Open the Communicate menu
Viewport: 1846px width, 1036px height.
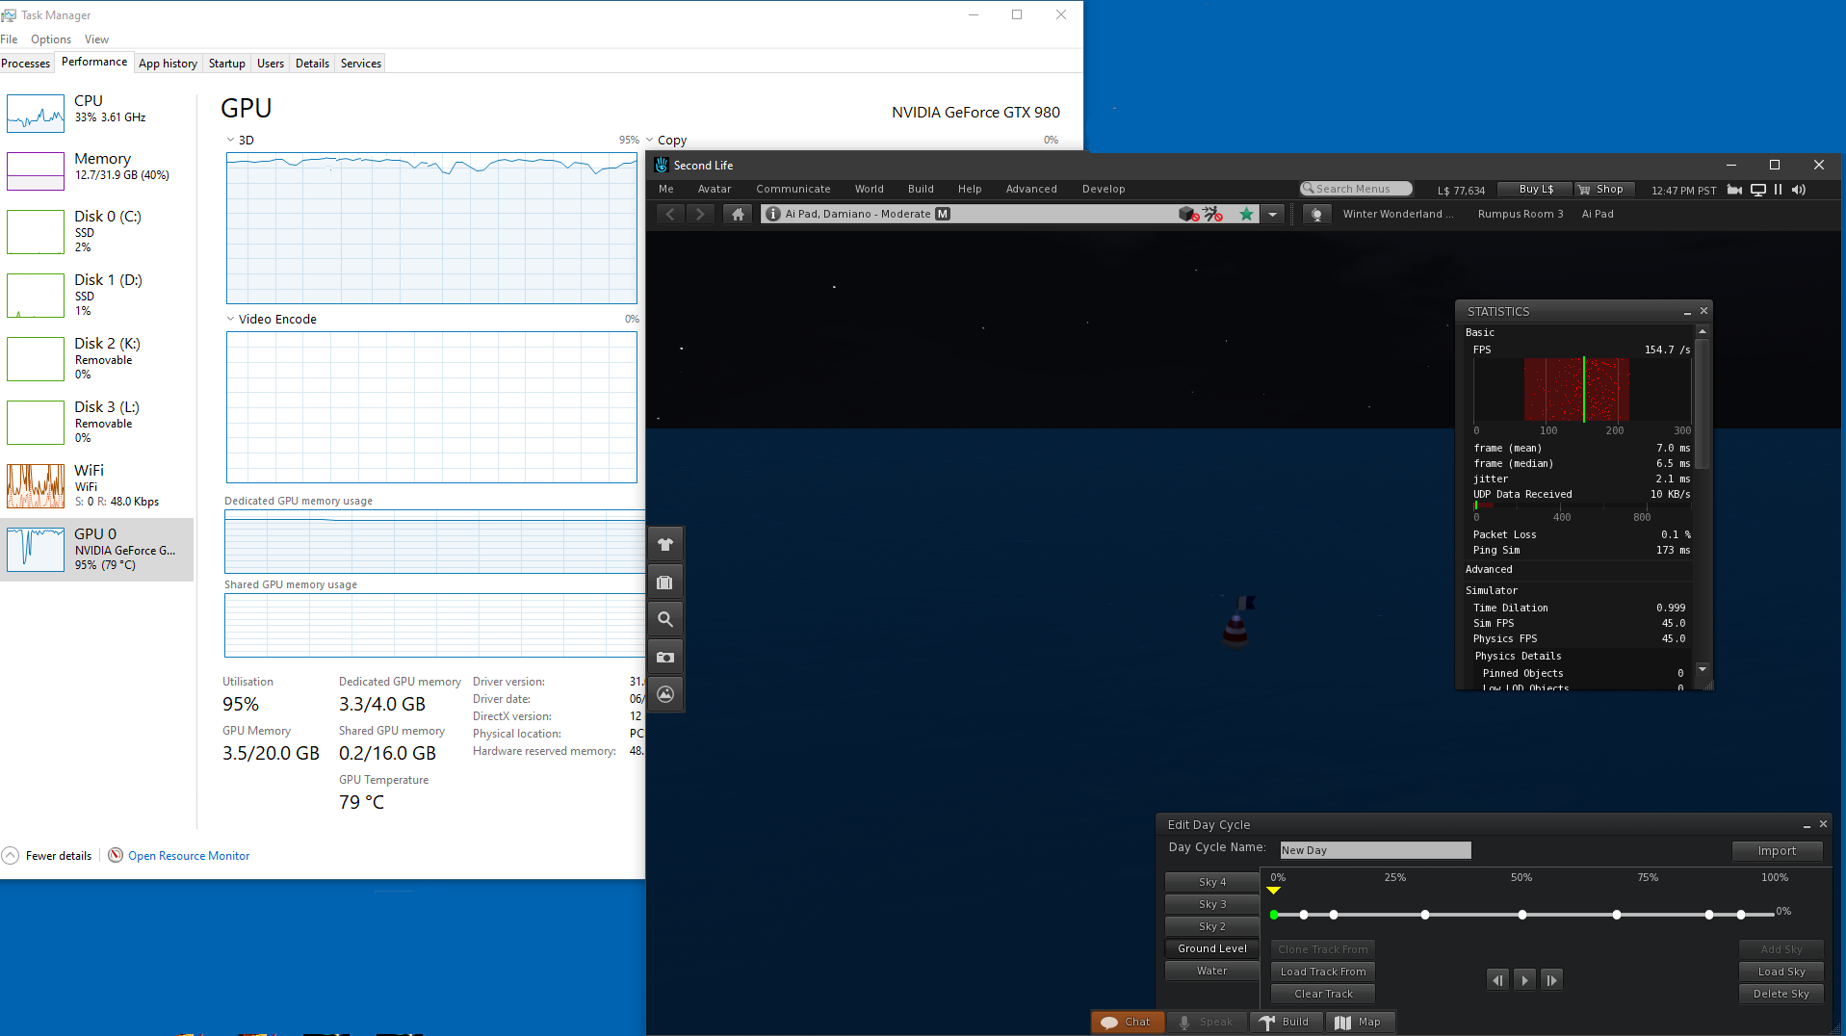point(793,189)
